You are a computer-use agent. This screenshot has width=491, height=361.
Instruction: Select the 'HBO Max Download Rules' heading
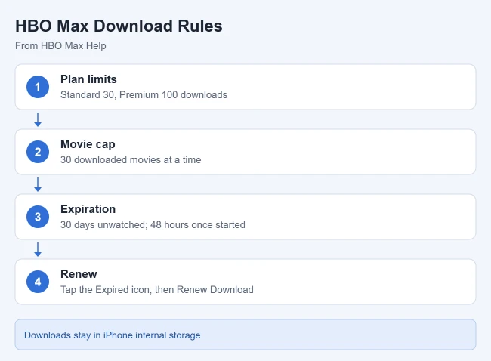point(119,26)
